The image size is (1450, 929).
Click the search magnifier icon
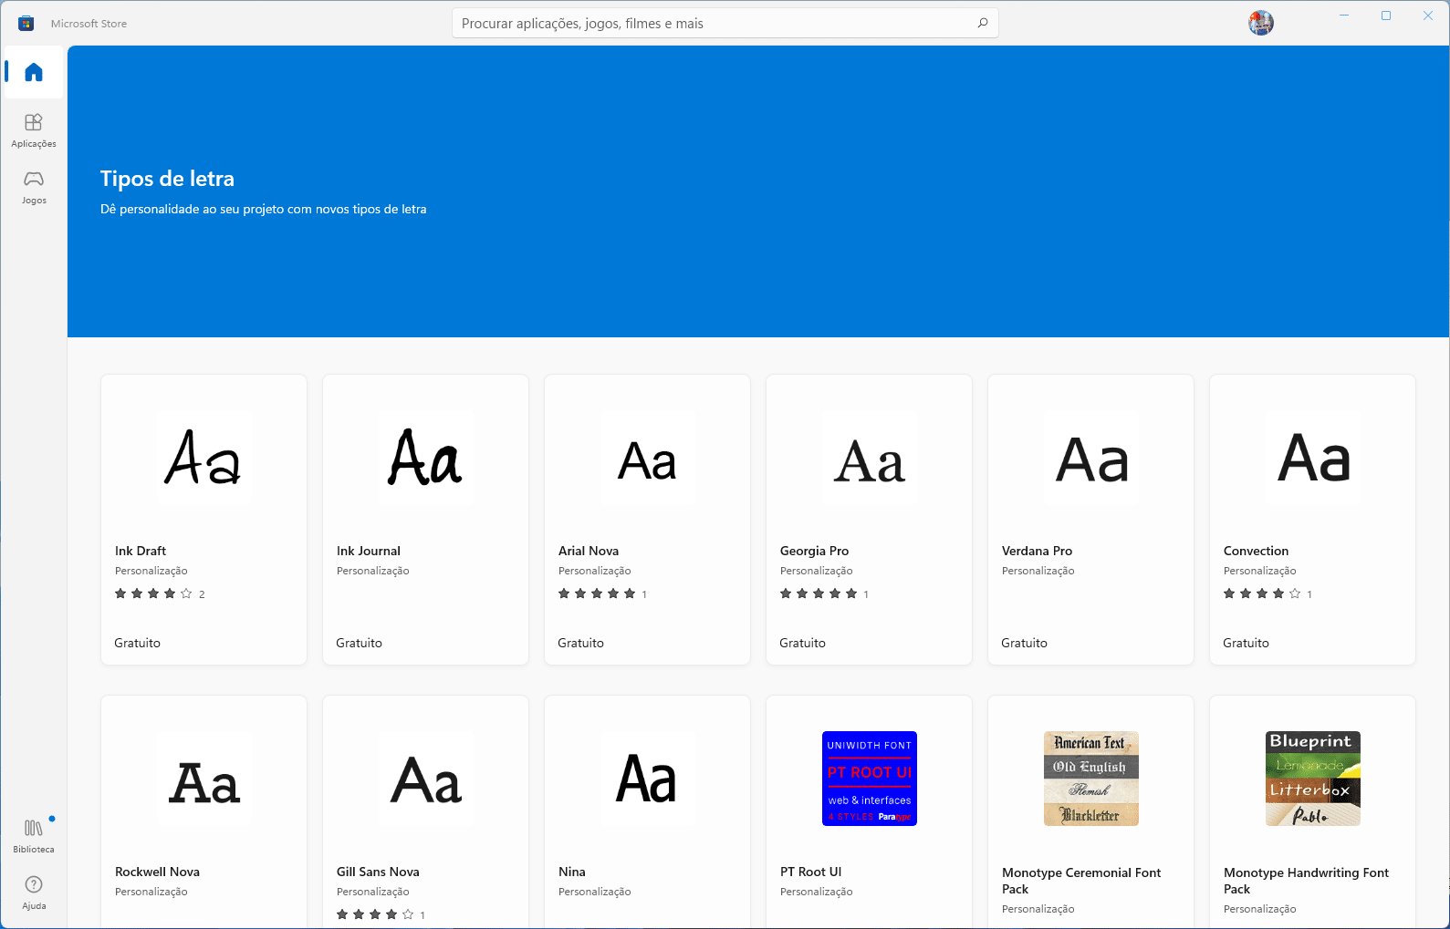click(x=983, y=23)
